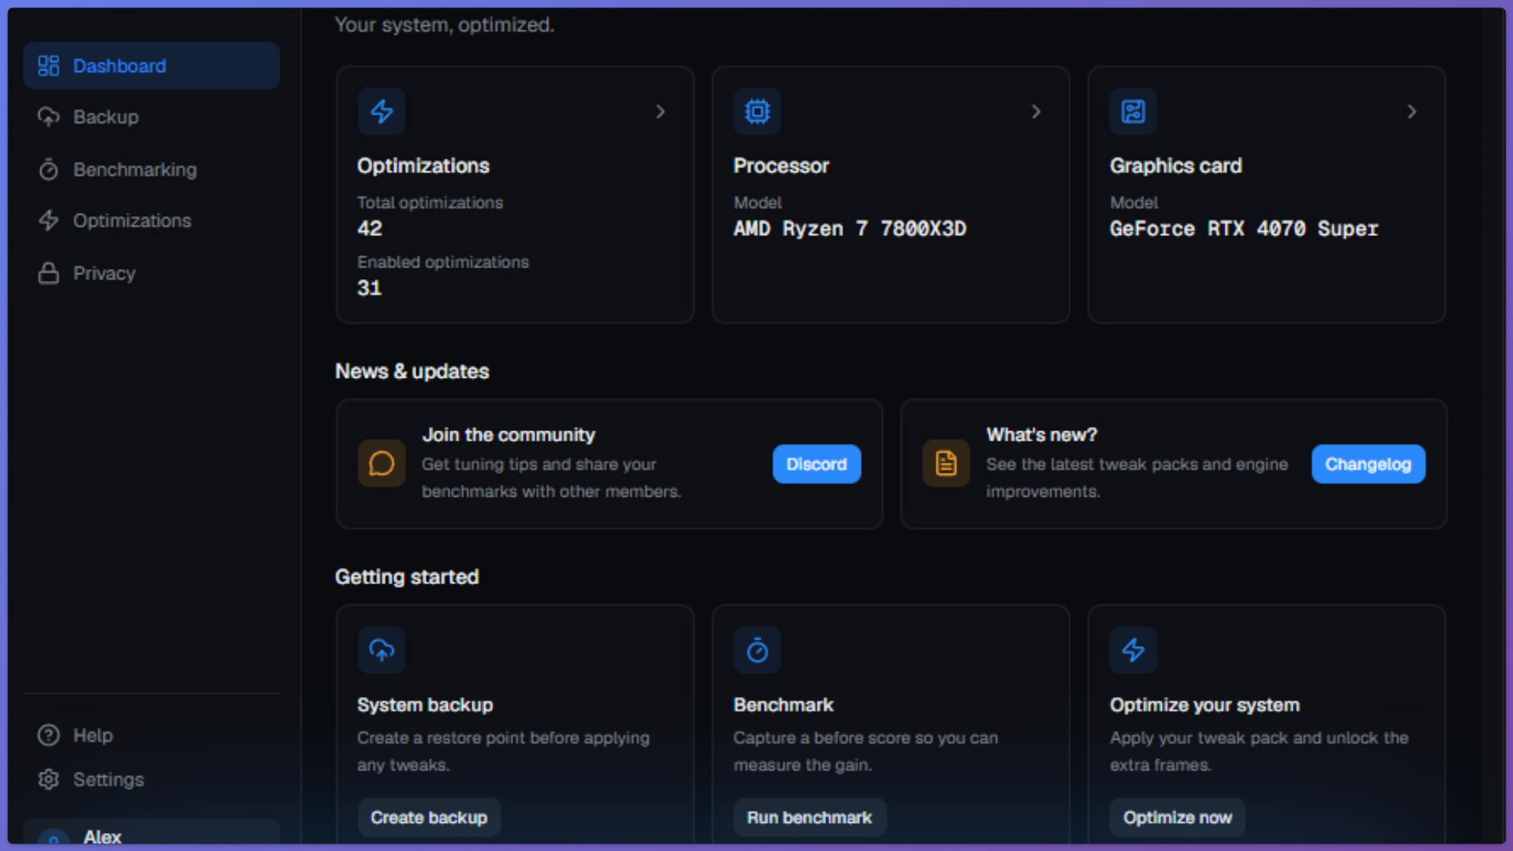
Task: Click the chat bubble icon for community
Action: tap(382, 463)
